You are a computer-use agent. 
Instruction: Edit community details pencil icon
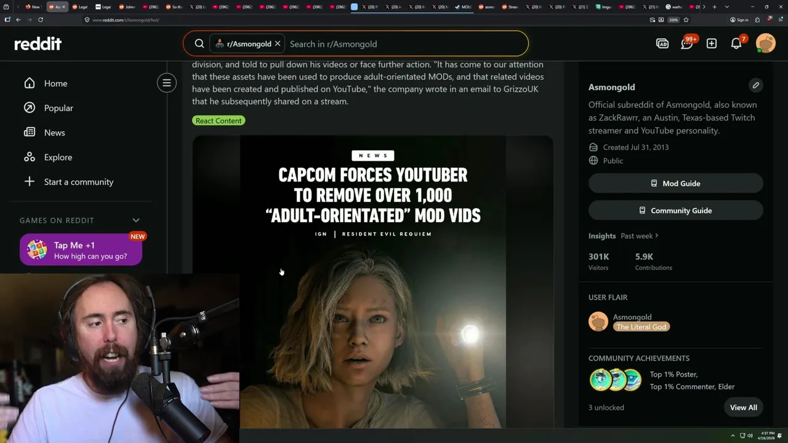click(x=755, y=86)
